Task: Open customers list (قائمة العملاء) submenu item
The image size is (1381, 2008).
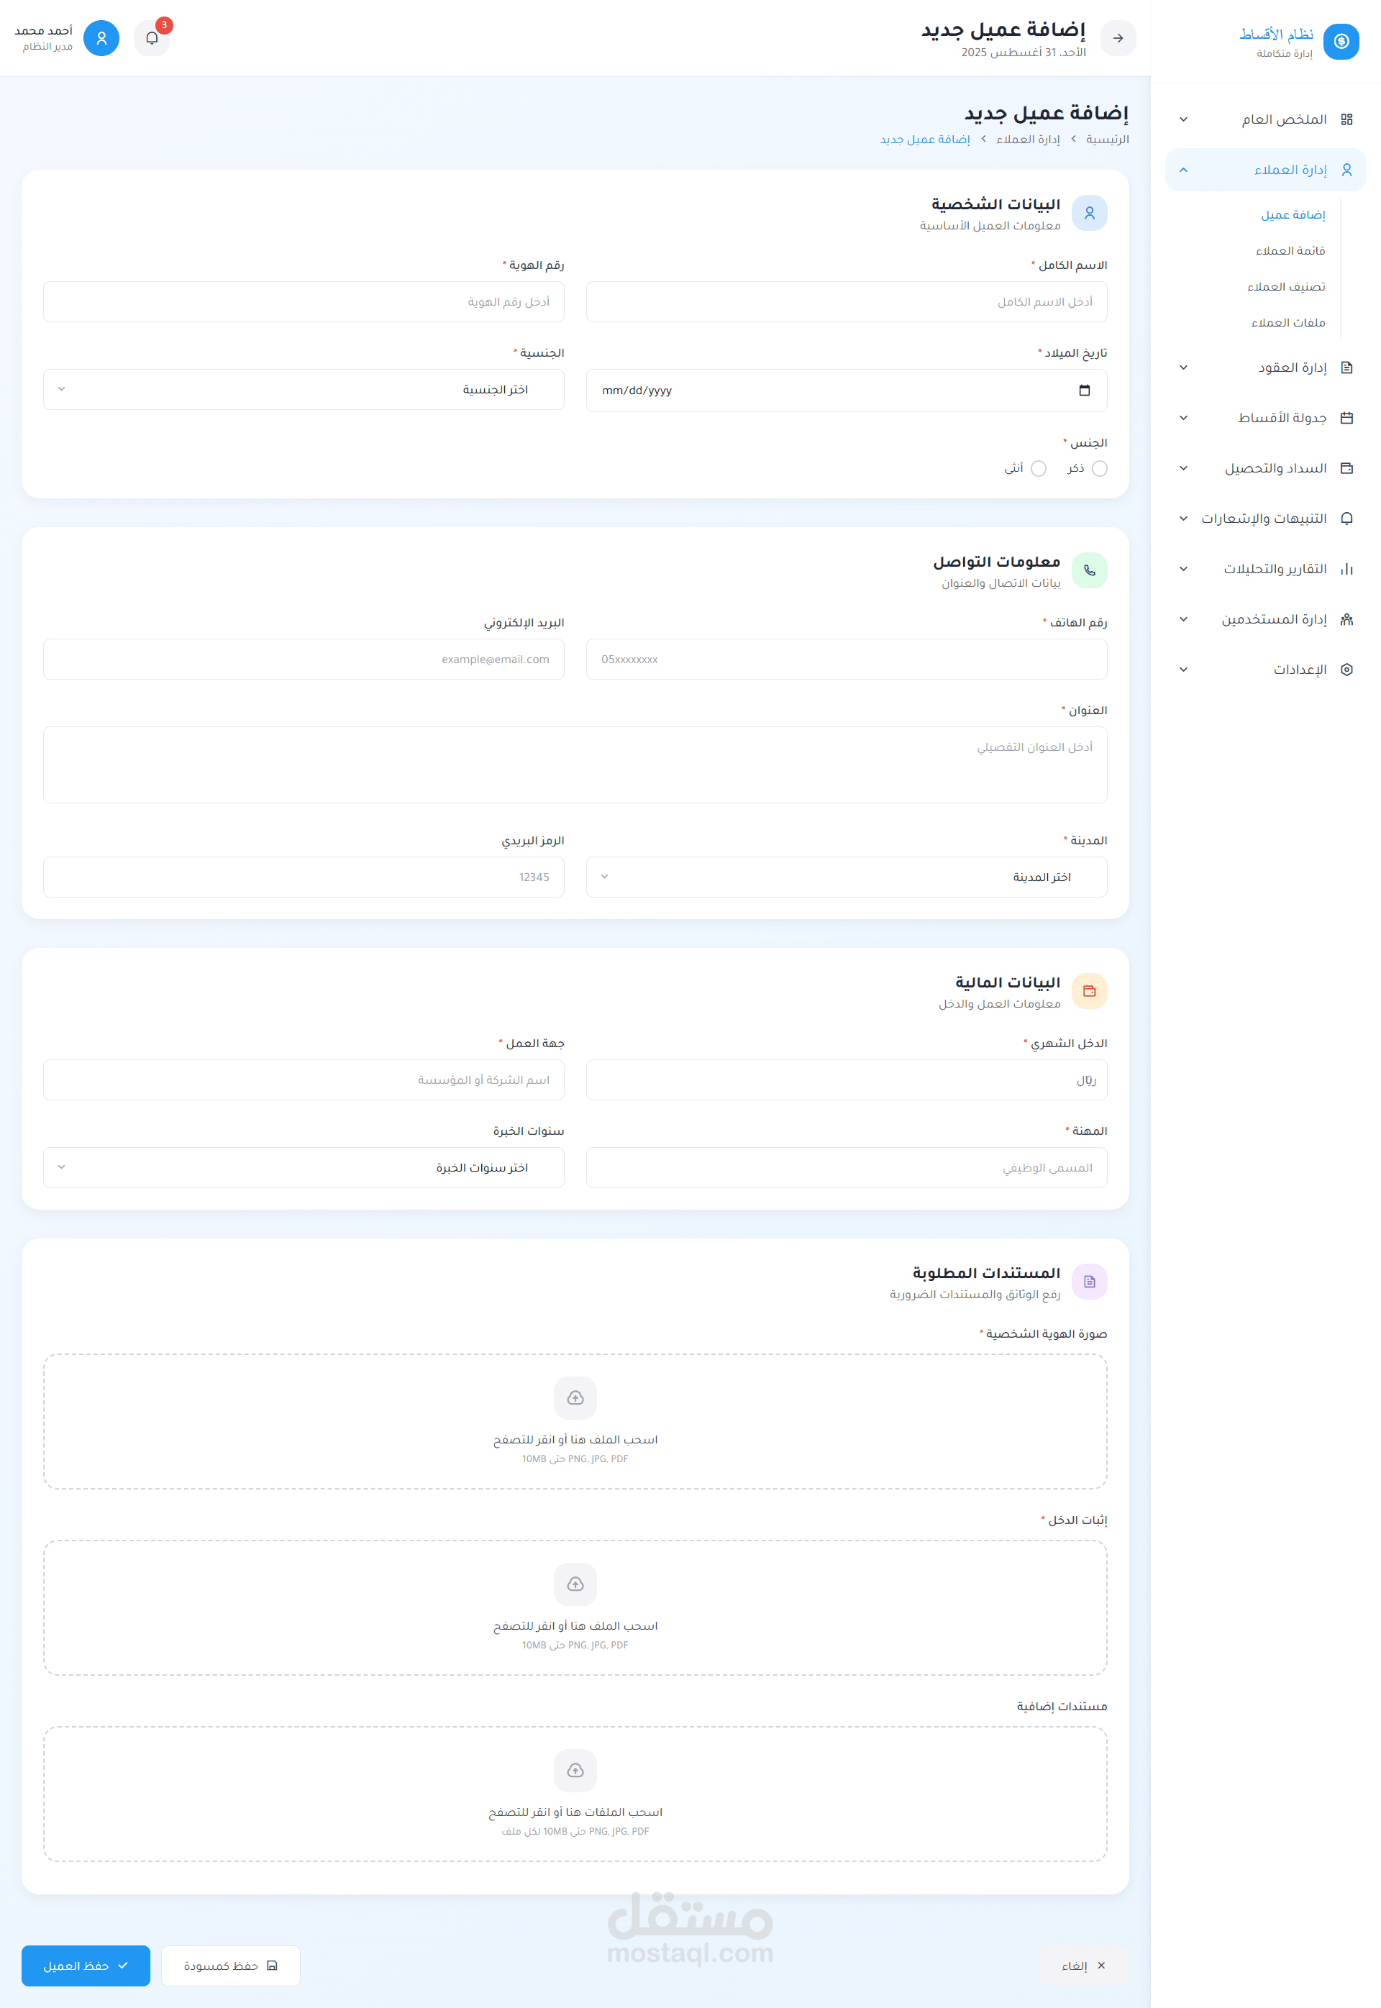Action: [1290, 251]
